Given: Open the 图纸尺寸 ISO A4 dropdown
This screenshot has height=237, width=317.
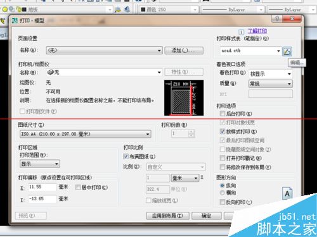Looking at the screenshot, I should coord(85,134).
